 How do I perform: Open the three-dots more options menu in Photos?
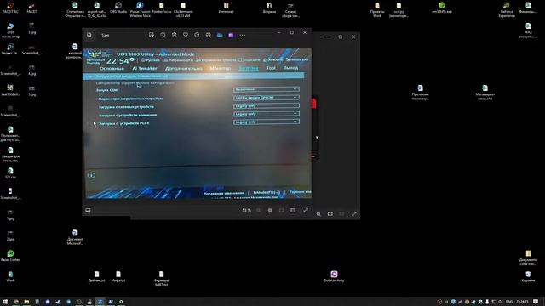[x=242, y=35]
